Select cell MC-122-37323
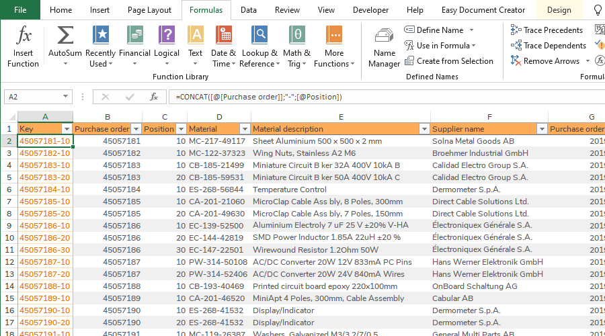The image size is (605, 336). tap(218, 153)
